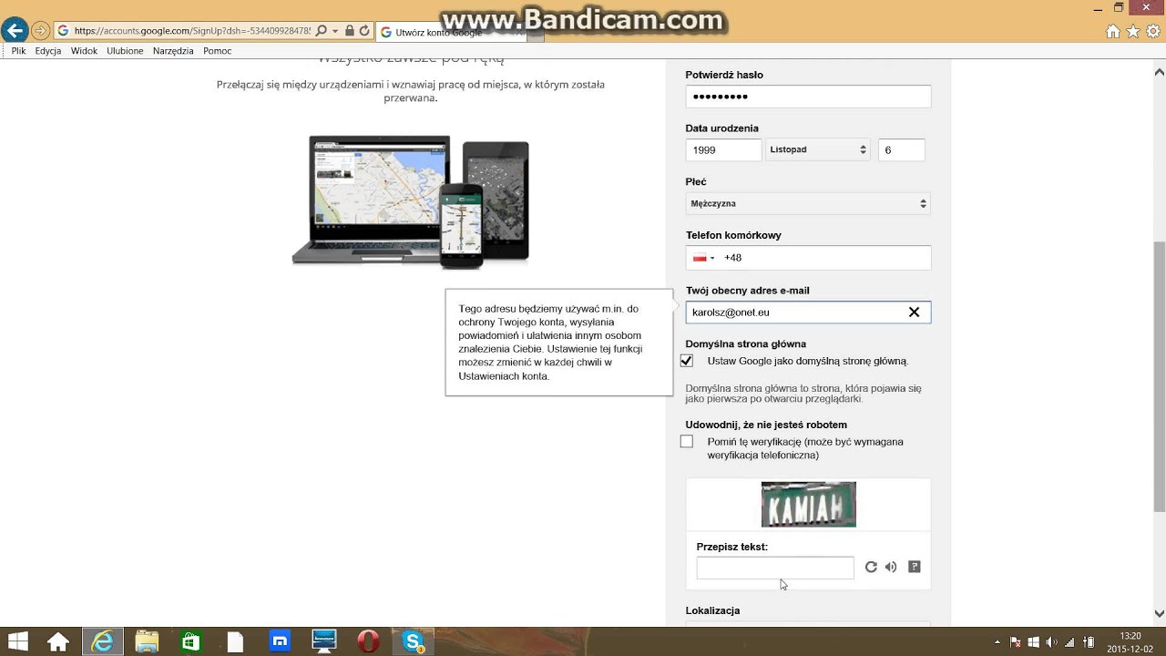Clear the e-mail field with X icon

[914, 313]
